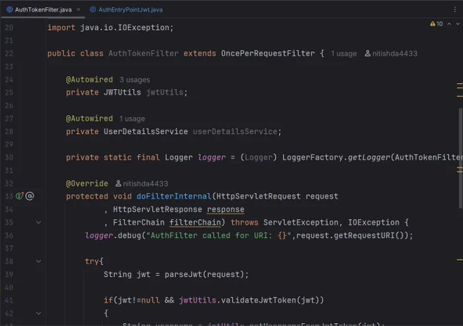Collapse the method fold arrow on line 35

pos(38,222)
